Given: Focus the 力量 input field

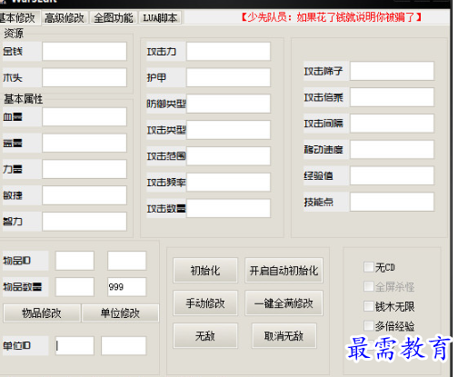Looking at the screenshot, I should tap(85, 169).
